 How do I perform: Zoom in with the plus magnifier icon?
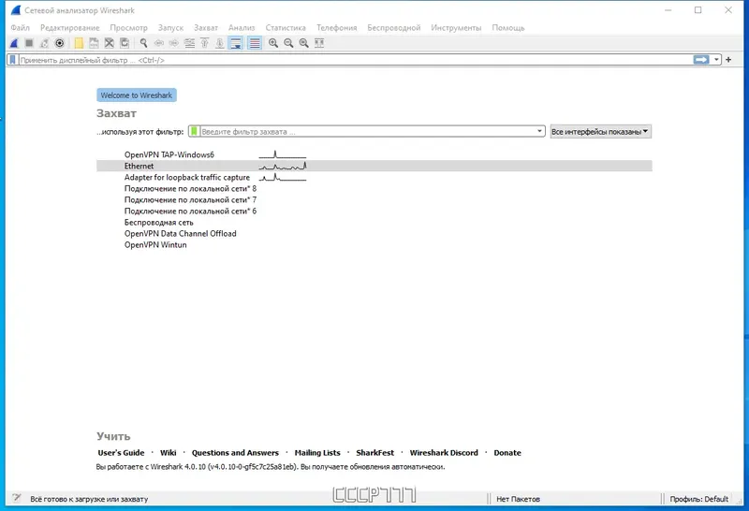click(x=273, y=43)
